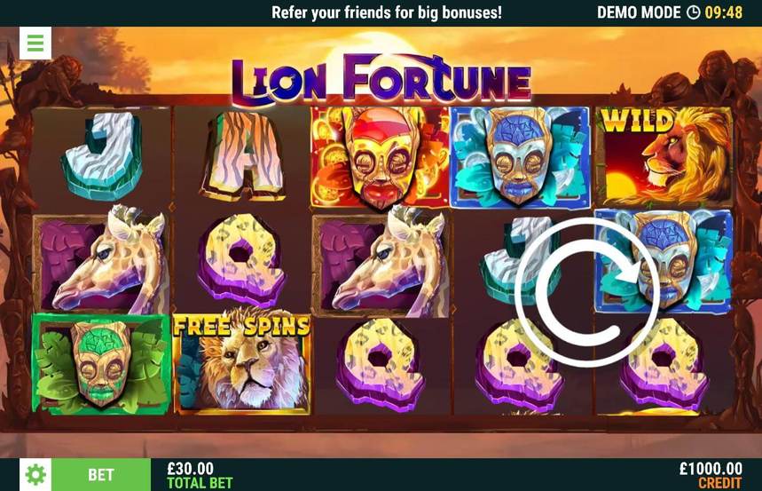Click the tiger-striped A symbol
The height and width of the screenshot is (491, 762).
pyautogui.click(x=241, y=156)
